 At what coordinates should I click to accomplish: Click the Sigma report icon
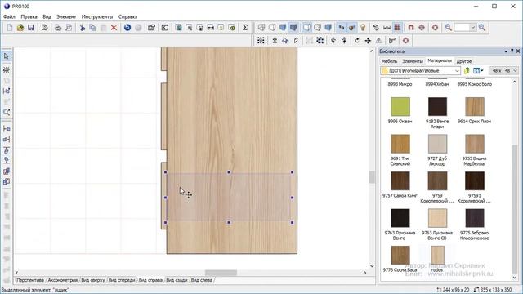point(245,28)
